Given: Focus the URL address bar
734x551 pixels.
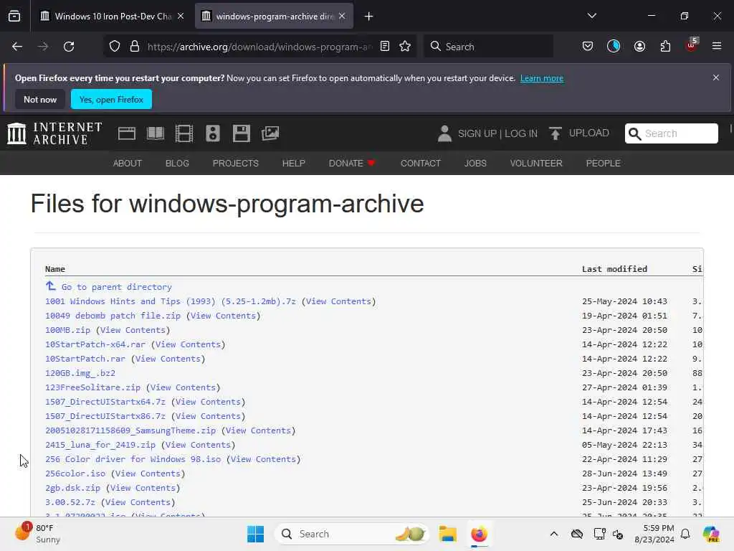Looking at the screenshot, I should 259,47.
